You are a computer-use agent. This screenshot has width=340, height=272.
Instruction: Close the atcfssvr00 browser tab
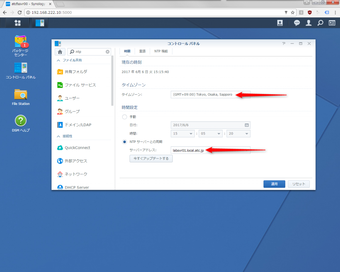(50, 4)
